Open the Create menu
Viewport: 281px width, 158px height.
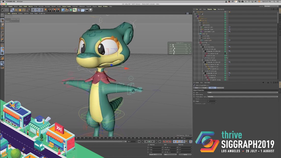10,6
